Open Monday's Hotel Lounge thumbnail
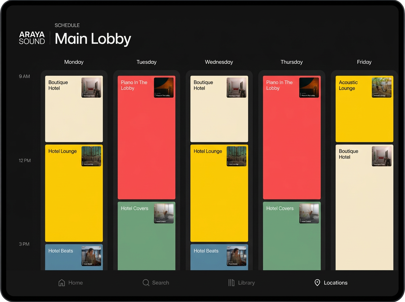The width and height of the screenshot is (405, 302). [x=91, y=156]
